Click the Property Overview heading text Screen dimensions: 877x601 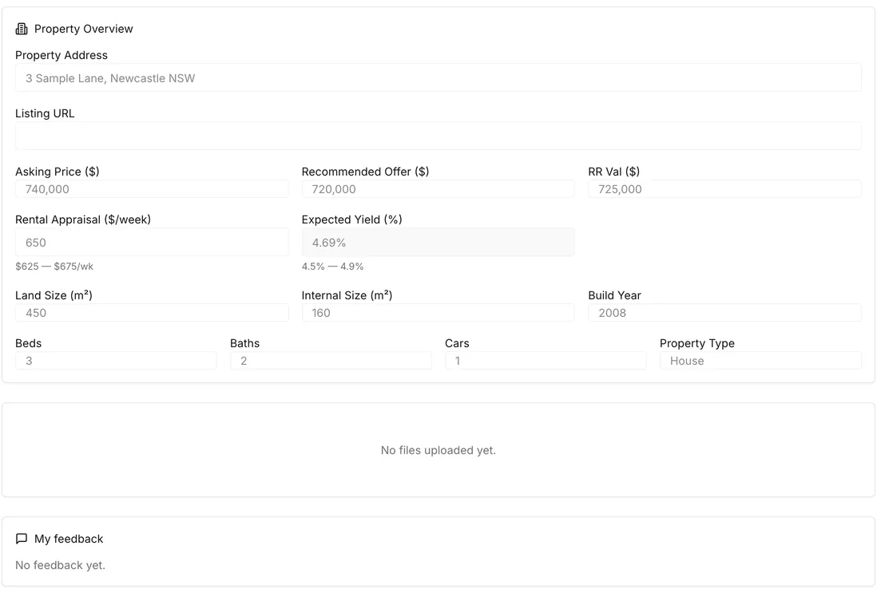tap(83, 29)
